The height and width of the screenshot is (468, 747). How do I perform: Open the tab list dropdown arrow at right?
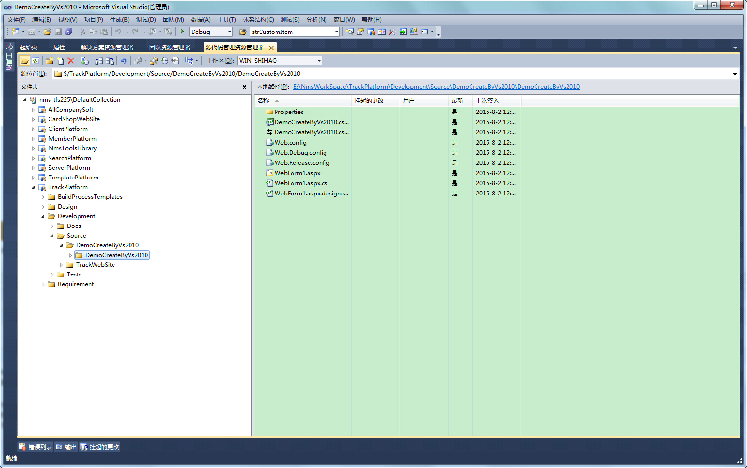point(735,48)
